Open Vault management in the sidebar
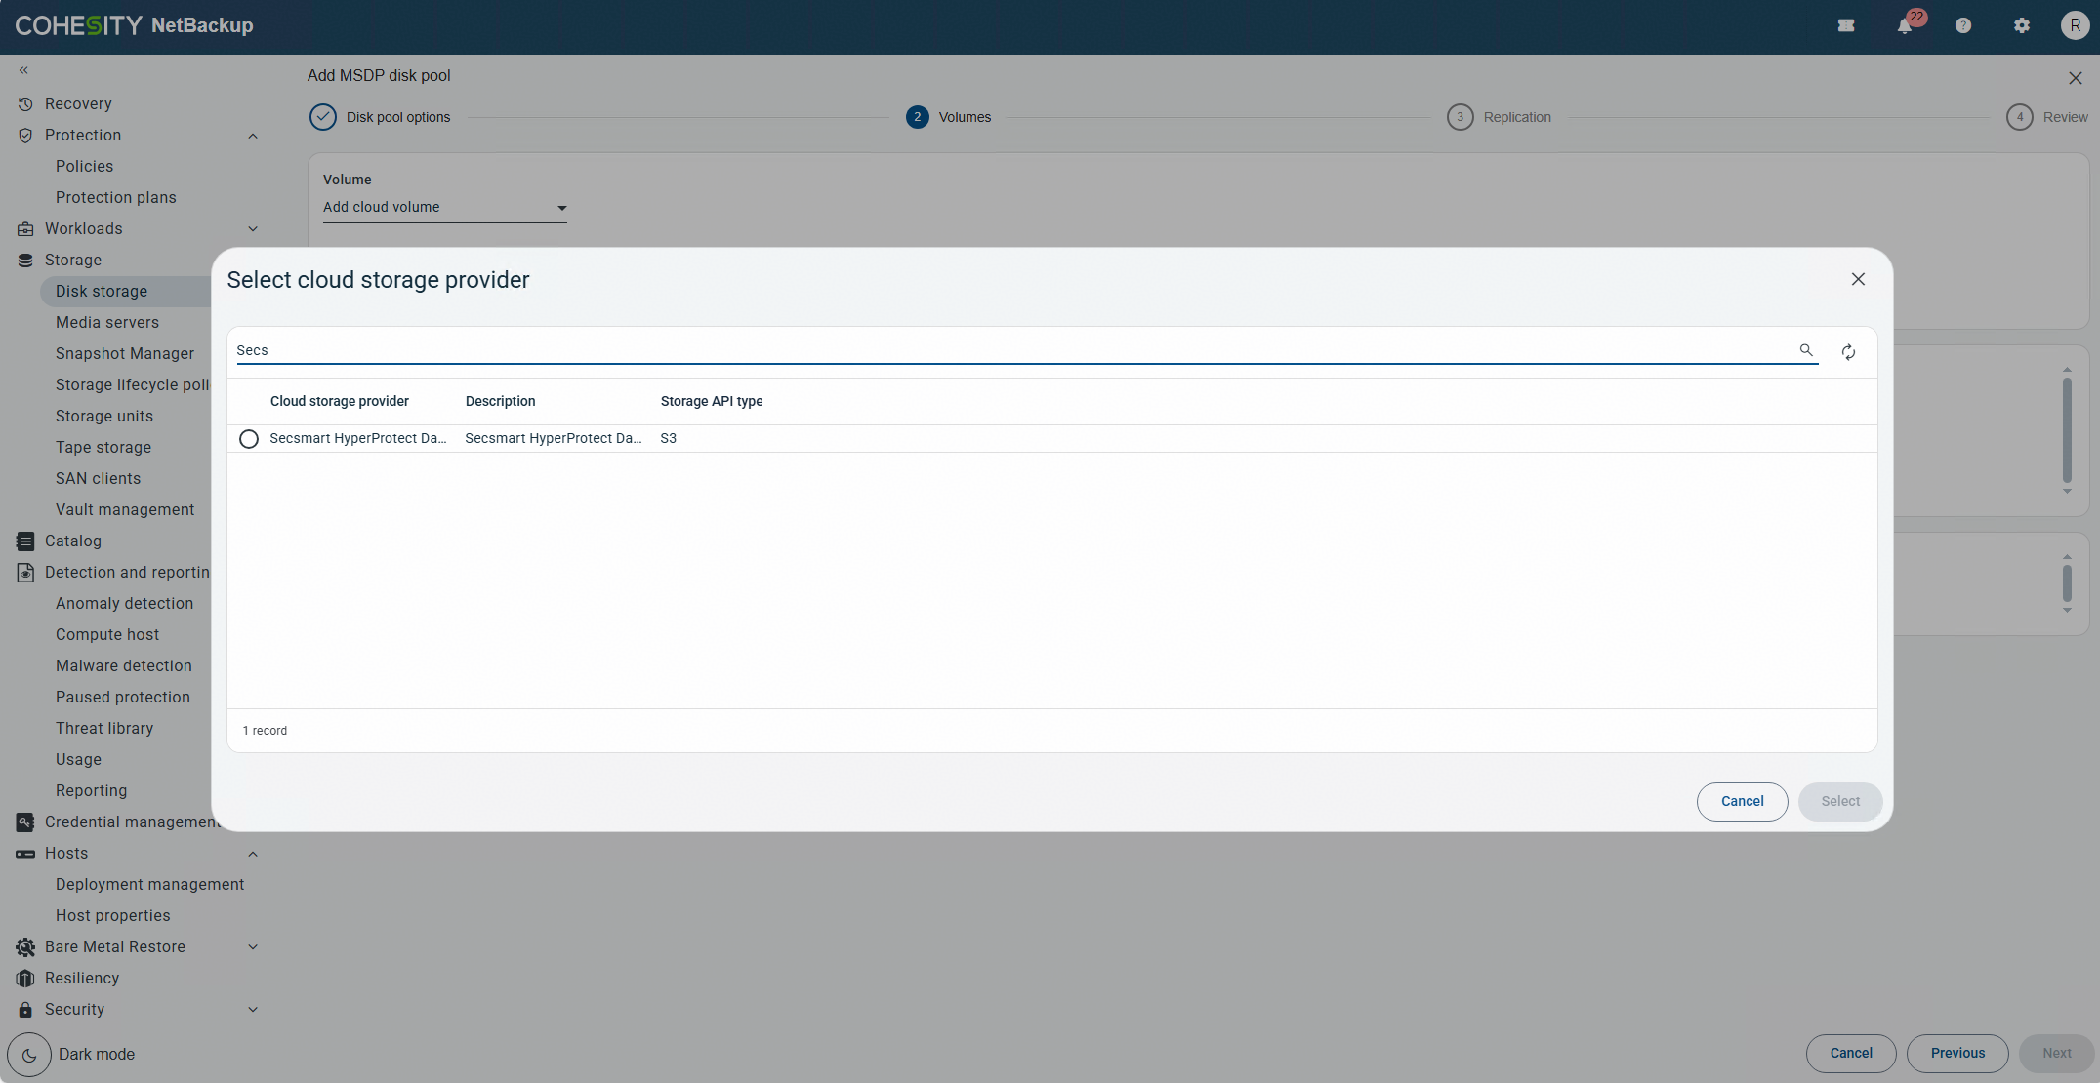This screenshot has height=1083, width=2100. [x=125, y=509]
